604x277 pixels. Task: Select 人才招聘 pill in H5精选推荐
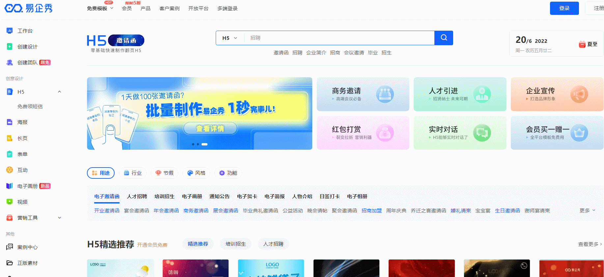coord(273,244)
